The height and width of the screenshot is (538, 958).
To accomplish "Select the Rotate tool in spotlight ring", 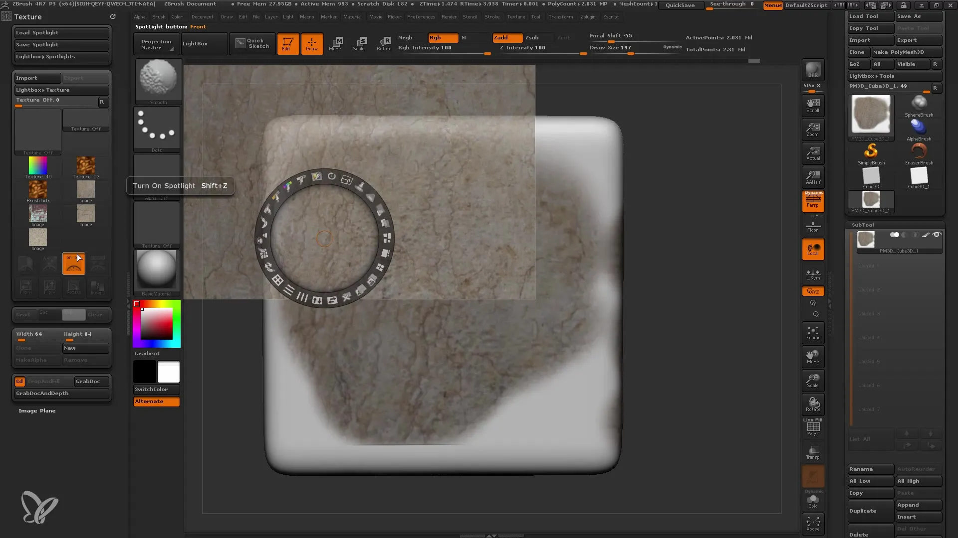I will (x=332, y=177).
